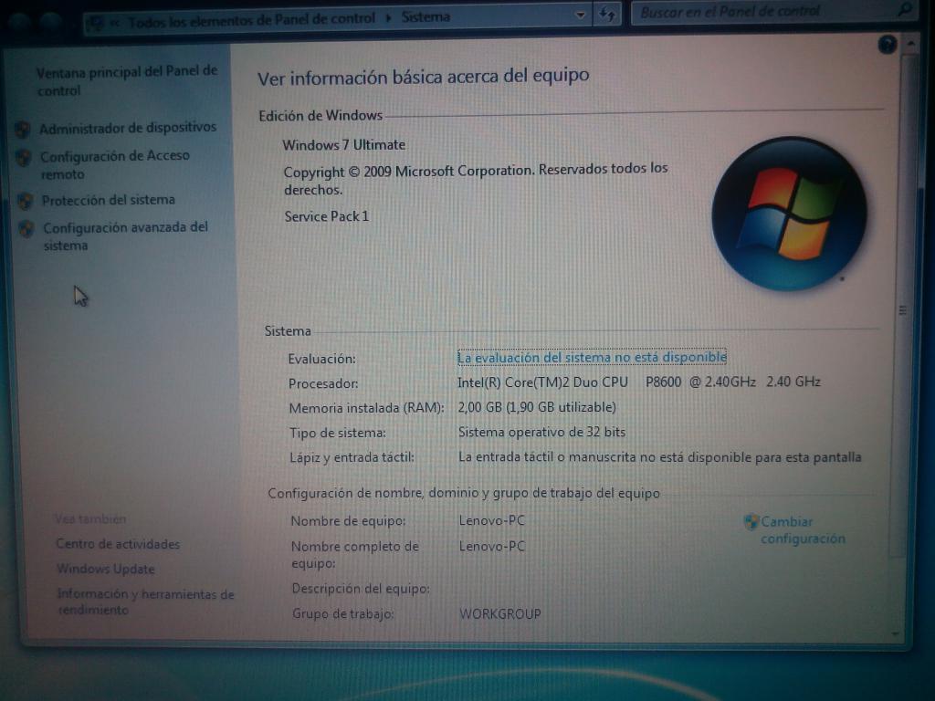Open the help icon in top right
The height and width of the screenshot is (701, 935).
click(x=888, y=45)
